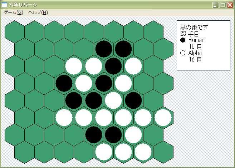Click the 10 目 score under Human
The height and width of the screenshot is (168, 235).
(195, 46)
